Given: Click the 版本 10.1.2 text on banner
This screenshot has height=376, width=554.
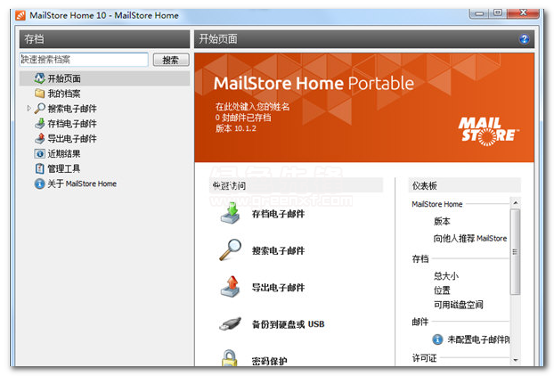Looking at the screenshot, I should point(236,128).
